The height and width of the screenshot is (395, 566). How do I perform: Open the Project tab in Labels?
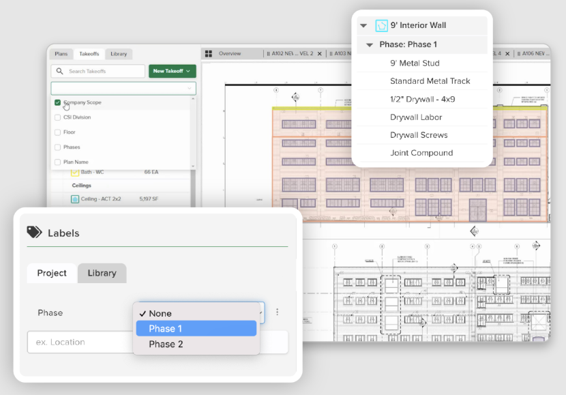point(52,273)
